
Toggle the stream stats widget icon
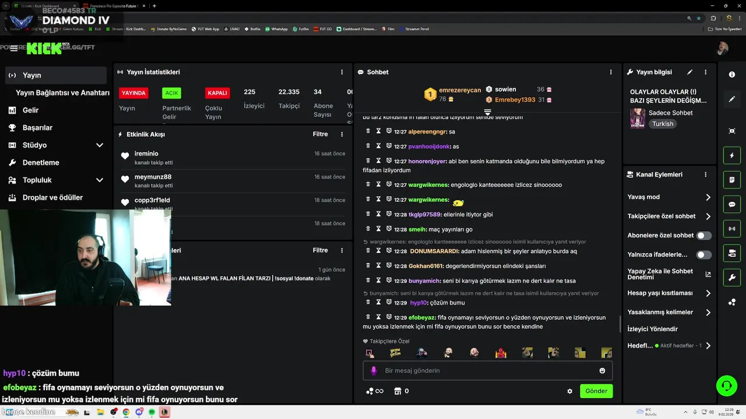732,229
